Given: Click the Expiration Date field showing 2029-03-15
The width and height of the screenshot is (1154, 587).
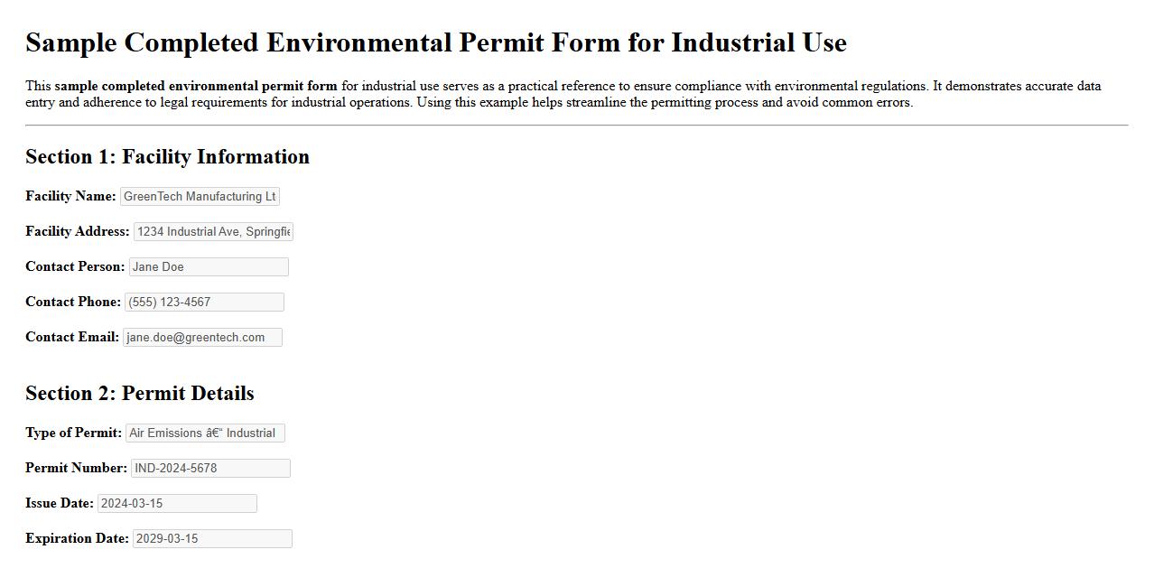Looking at the screenshot, I should click(x=211, y=538).
